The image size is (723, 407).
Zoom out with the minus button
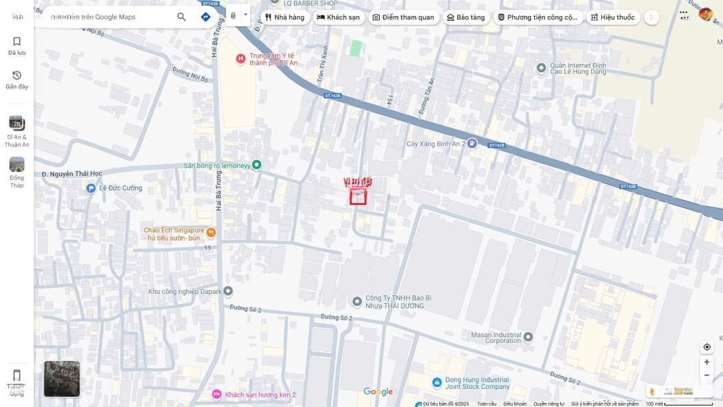[706, 376]
